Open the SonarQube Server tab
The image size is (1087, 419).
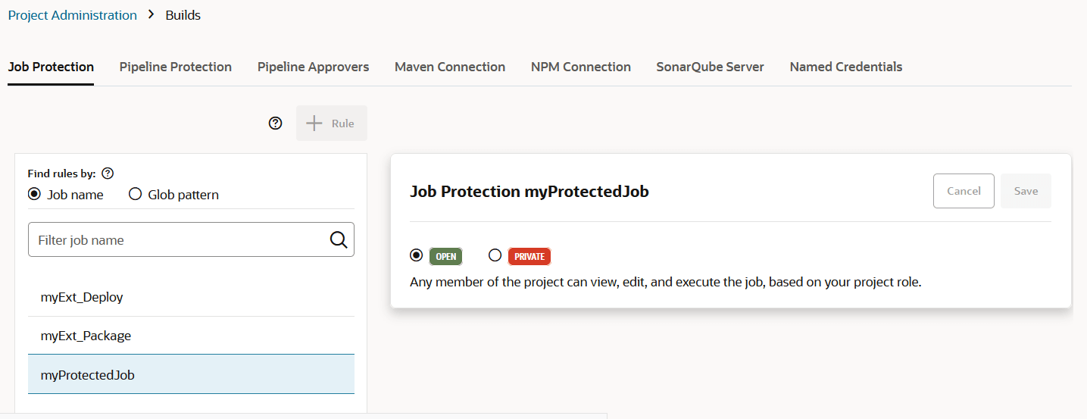pos(710,67)
